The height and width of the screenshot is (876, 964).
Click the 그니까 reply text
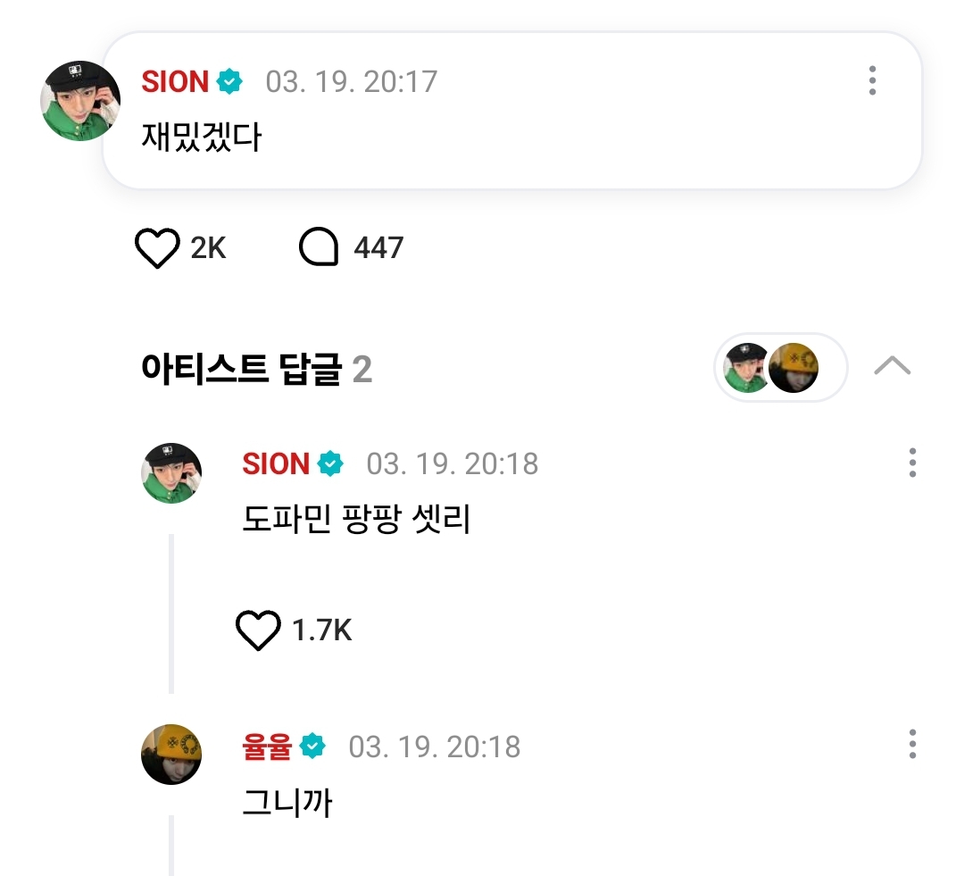(287, 802)
